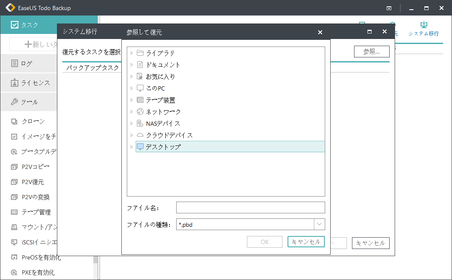Click the ライセンス badge icon
The height and width of the screenshot is (280, 452).
point(14,83)
